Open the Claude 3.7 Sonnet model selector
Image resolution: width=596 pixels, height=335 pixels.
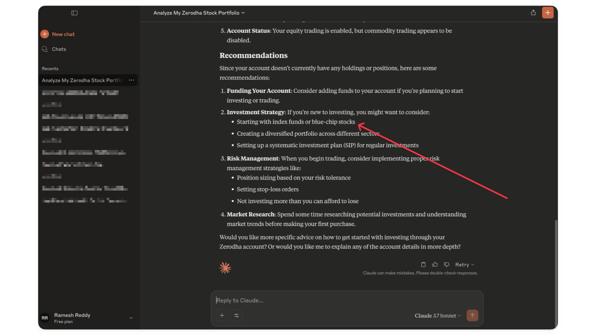pos(436,315)
